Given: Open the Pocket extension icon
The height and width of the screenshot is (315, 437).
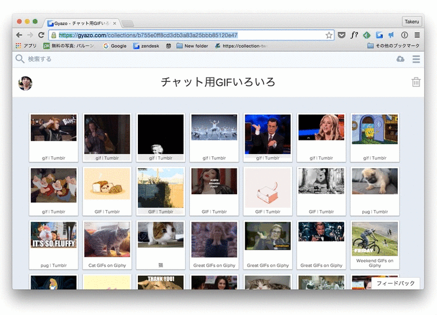Looking at the screenshot, I should pyautogui.click(x=341, y=35).
